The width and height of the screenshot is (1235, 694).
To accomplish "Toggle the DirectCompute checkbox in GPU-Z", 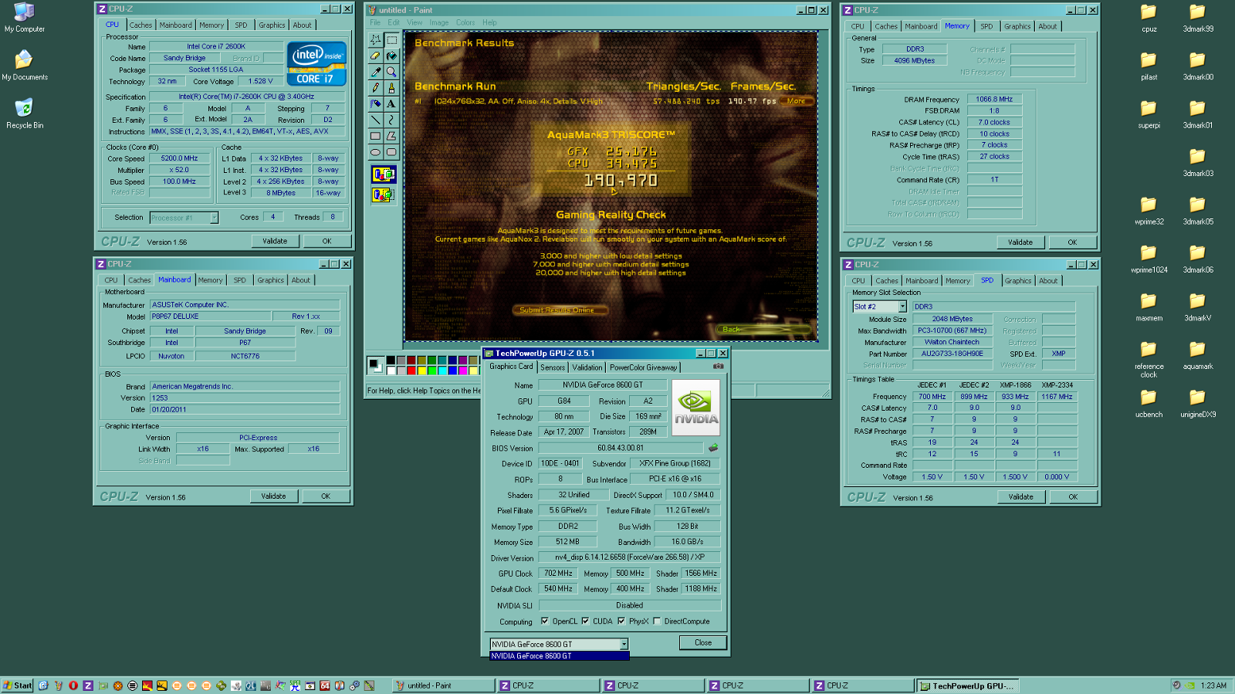I will coord(657,621).
